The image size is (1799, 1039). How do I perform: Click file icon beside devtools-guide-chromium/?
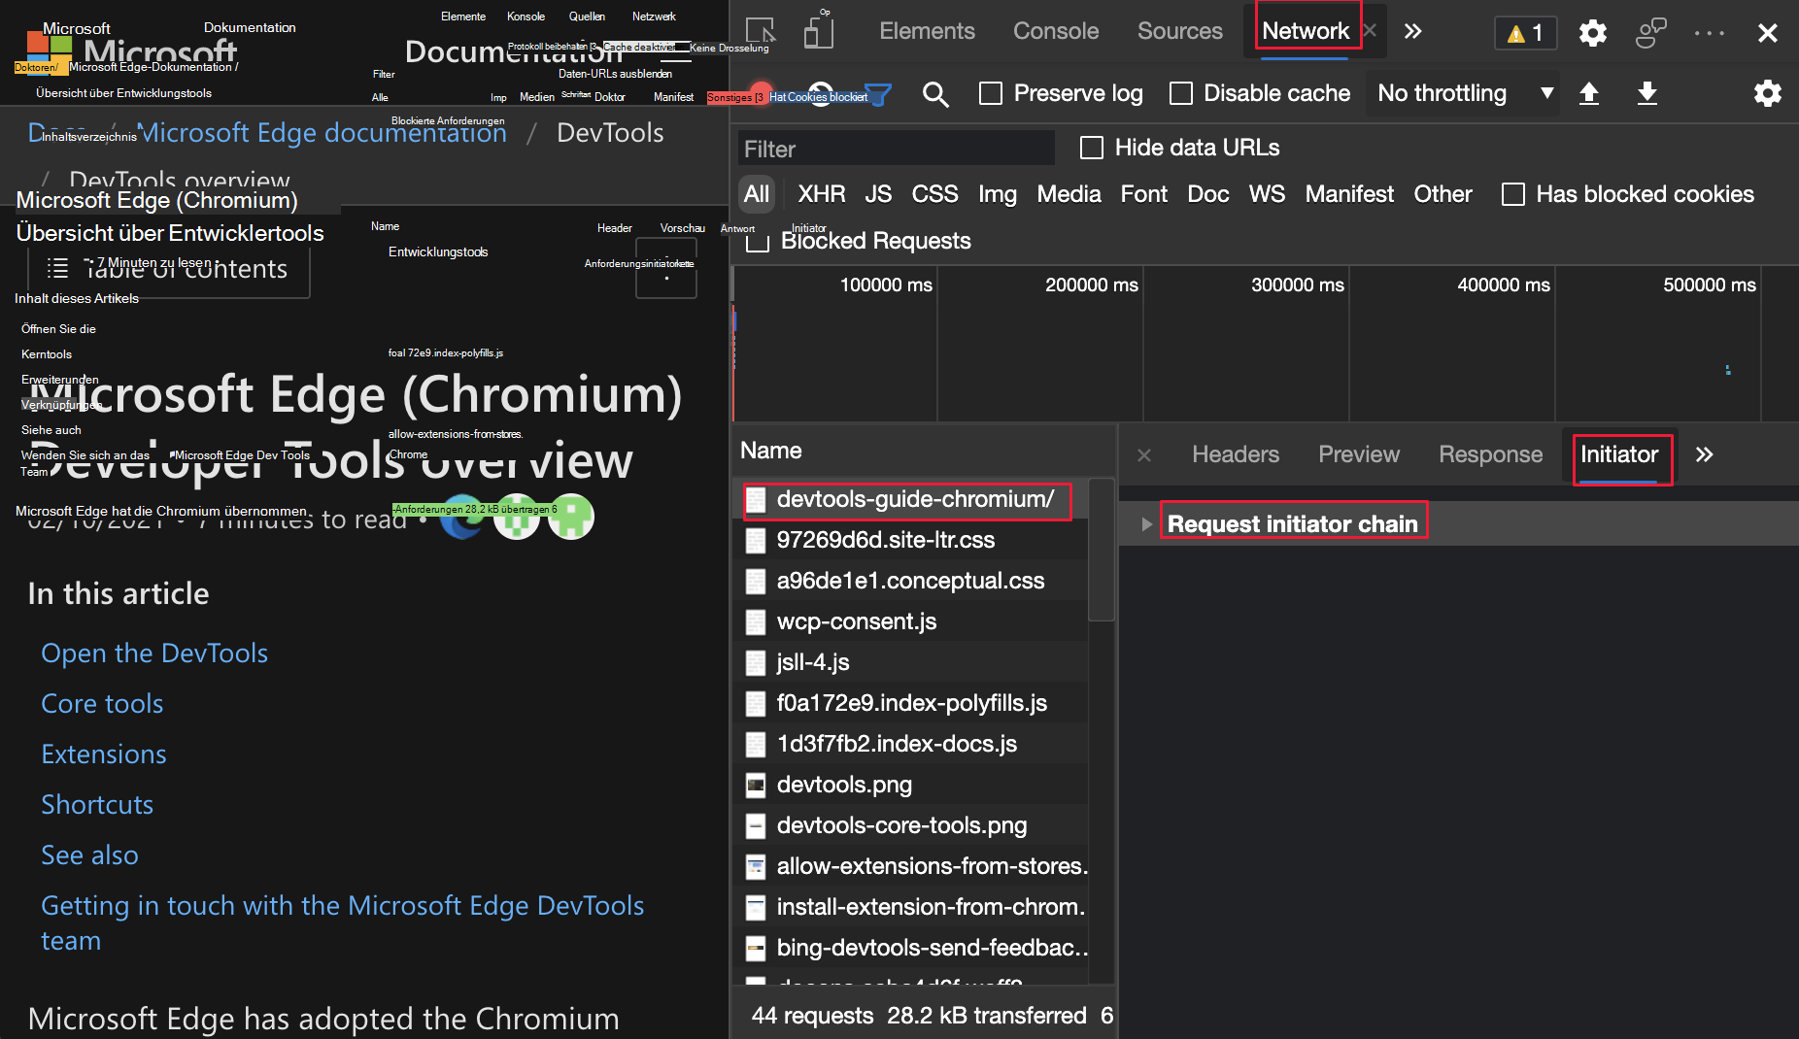point(755,499)
